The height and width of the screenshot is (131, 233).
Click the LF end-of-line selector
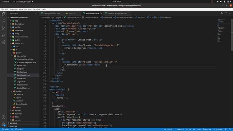click(x=194, y=130)
